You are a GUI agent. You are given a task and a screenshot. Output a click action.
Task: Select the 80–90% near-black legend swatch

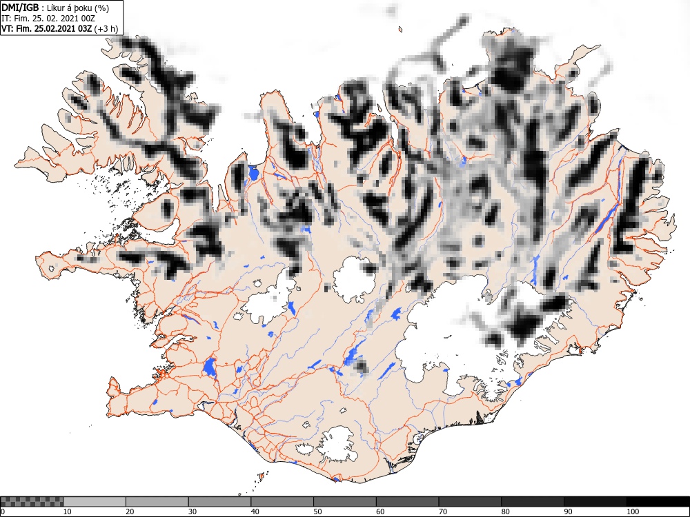533,502
